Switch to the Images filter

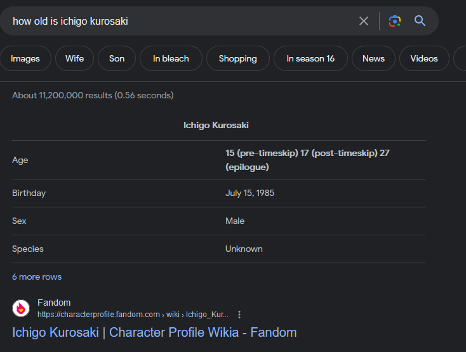[25, 58]
